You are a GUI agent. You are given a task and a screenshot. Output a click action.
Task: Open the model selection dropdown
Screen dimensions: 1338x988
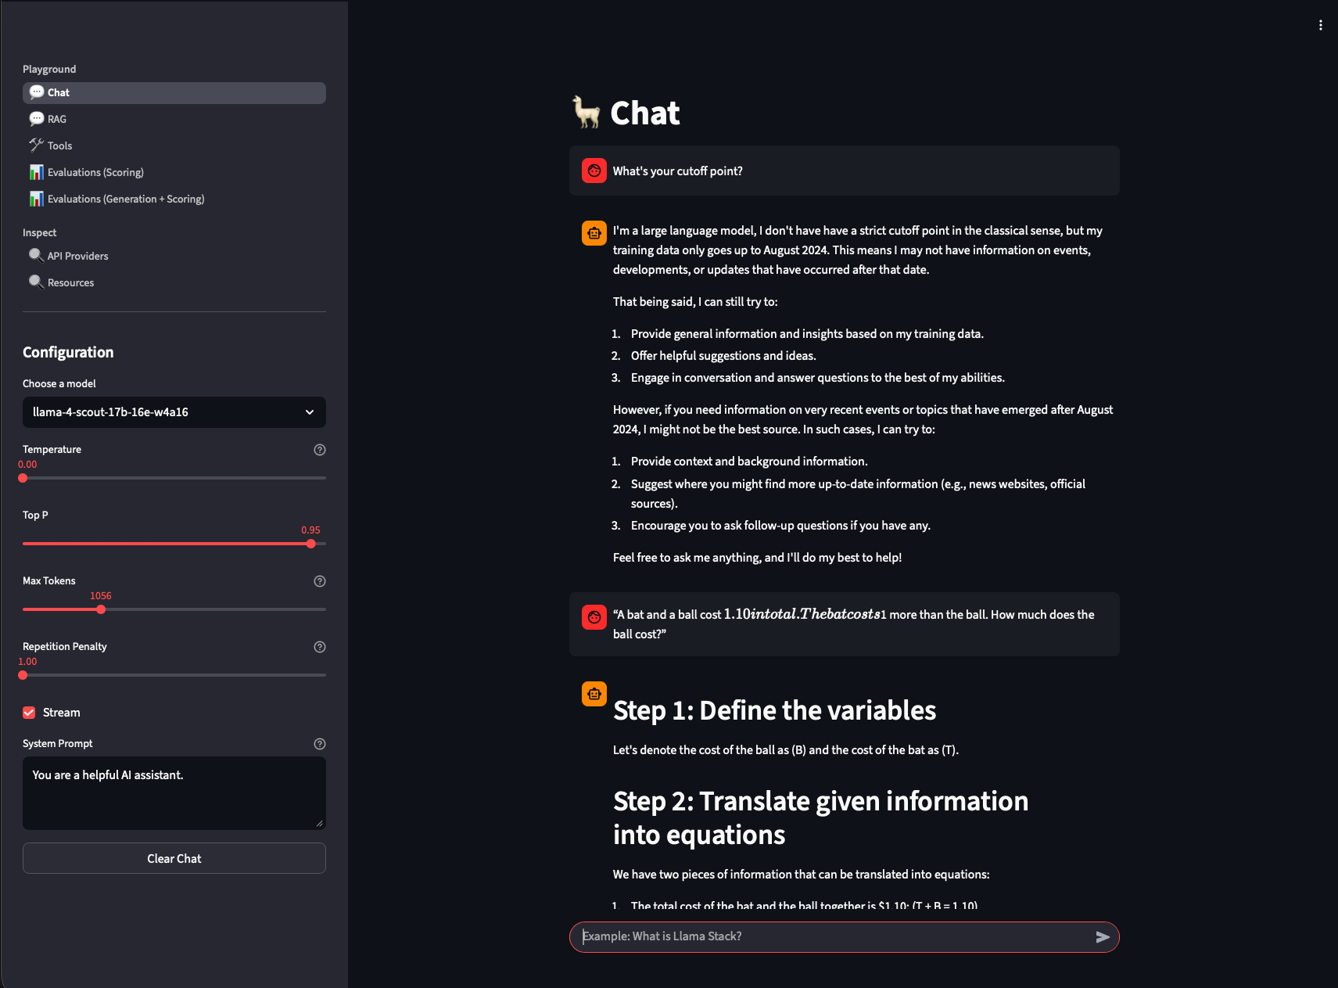coord(174,412)
